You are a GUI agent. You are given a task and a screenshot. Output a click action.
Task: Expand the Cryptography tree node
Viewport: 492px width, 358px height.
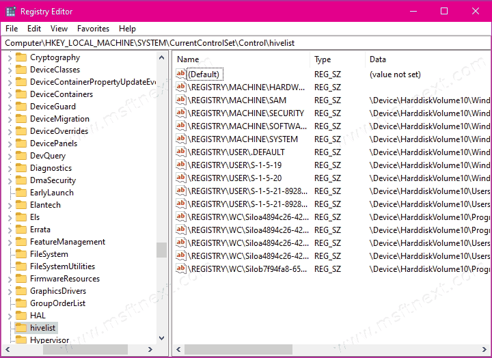point(10,58)
